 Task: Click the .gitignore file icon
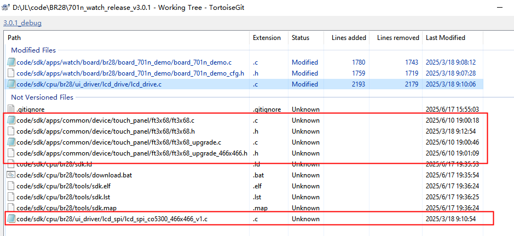click(x=11, y=109)
